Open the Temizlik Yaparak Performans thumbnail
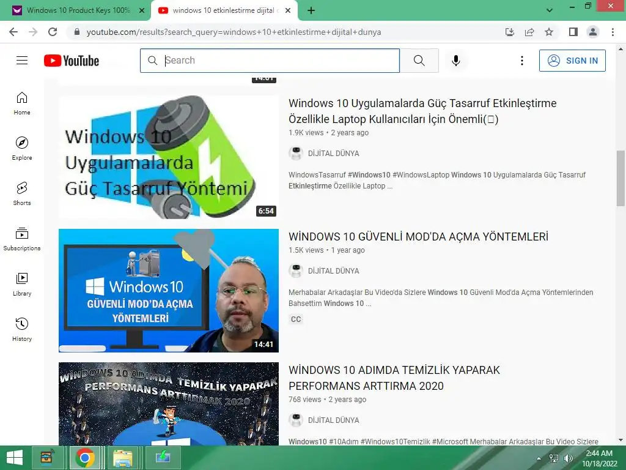This screenshot has height=470, width=626. coord(169,404)
